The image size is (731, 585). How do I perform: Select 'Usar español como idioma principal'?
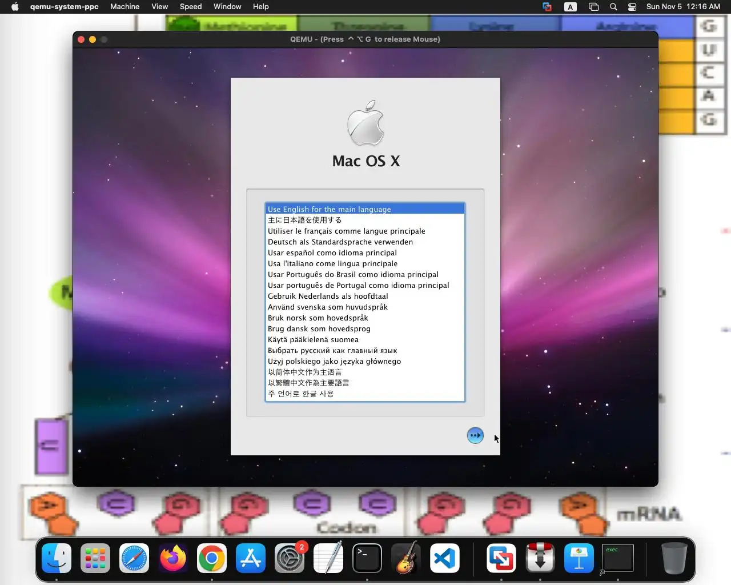click(365, 253)
